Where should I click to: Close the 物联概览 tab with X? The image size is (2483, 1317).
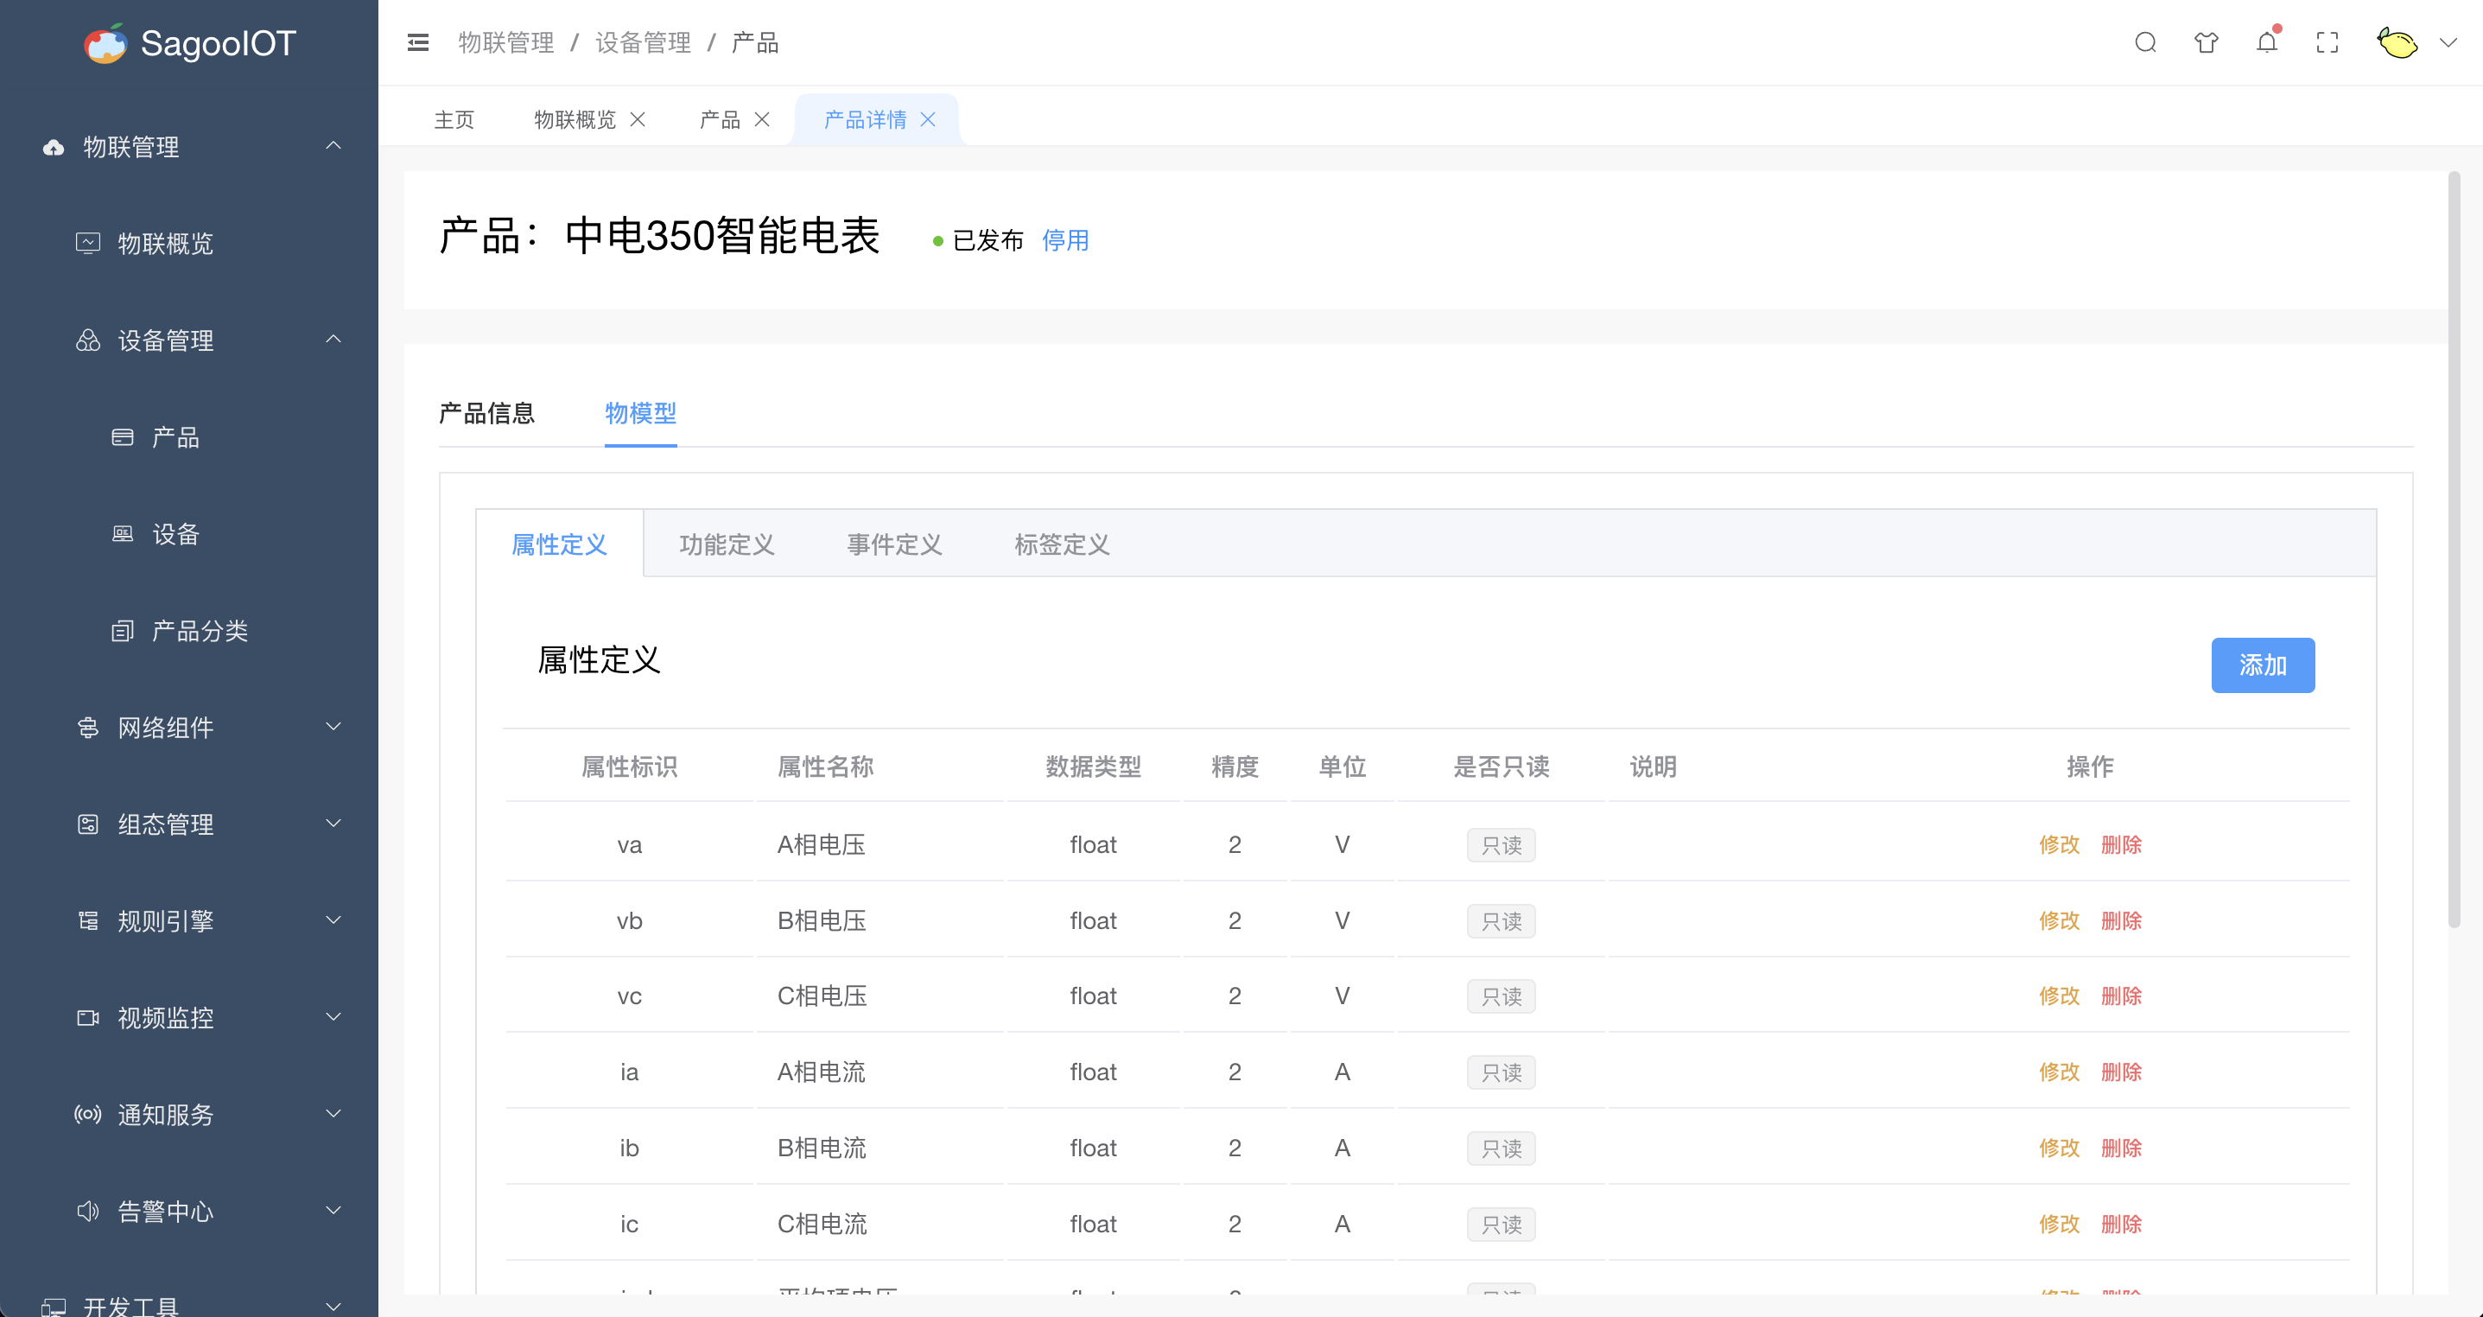637,119
